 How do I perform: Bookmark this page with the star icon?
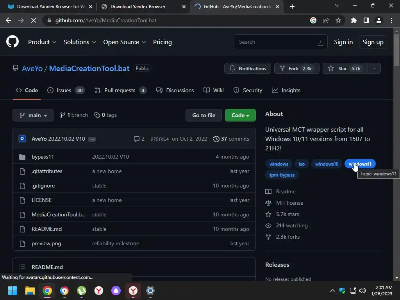pyautogui.click(x=338, y=20)
